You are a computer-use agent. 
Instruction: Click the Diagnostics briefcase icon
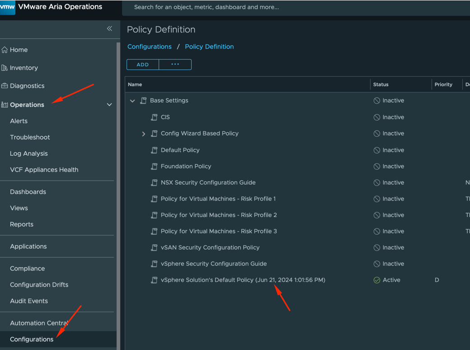coord(5,86)
